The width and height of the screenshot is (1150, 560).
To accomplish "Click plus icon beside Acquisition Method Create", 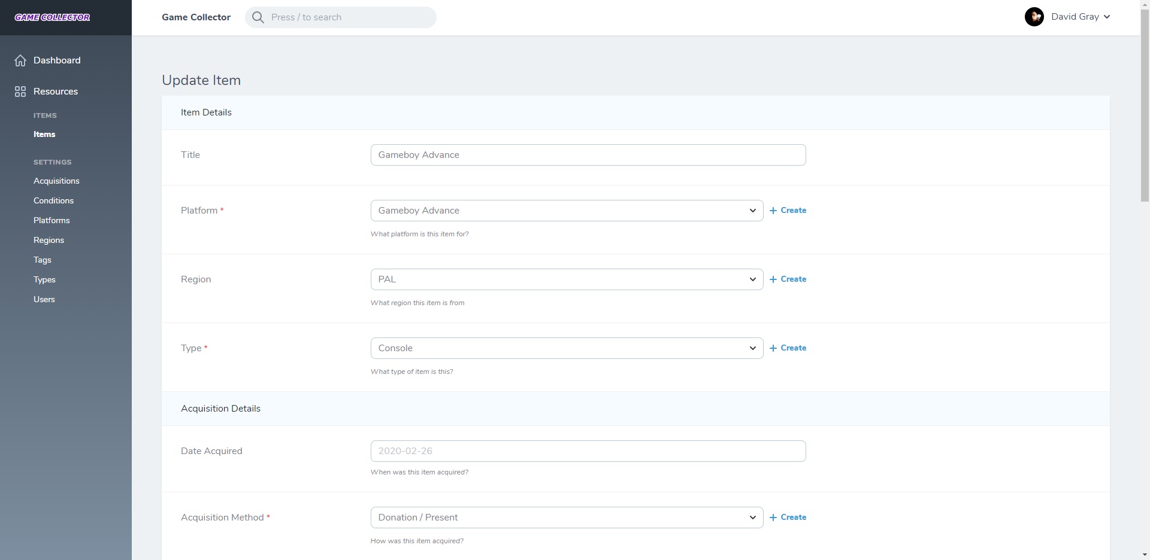I will 773,518.
